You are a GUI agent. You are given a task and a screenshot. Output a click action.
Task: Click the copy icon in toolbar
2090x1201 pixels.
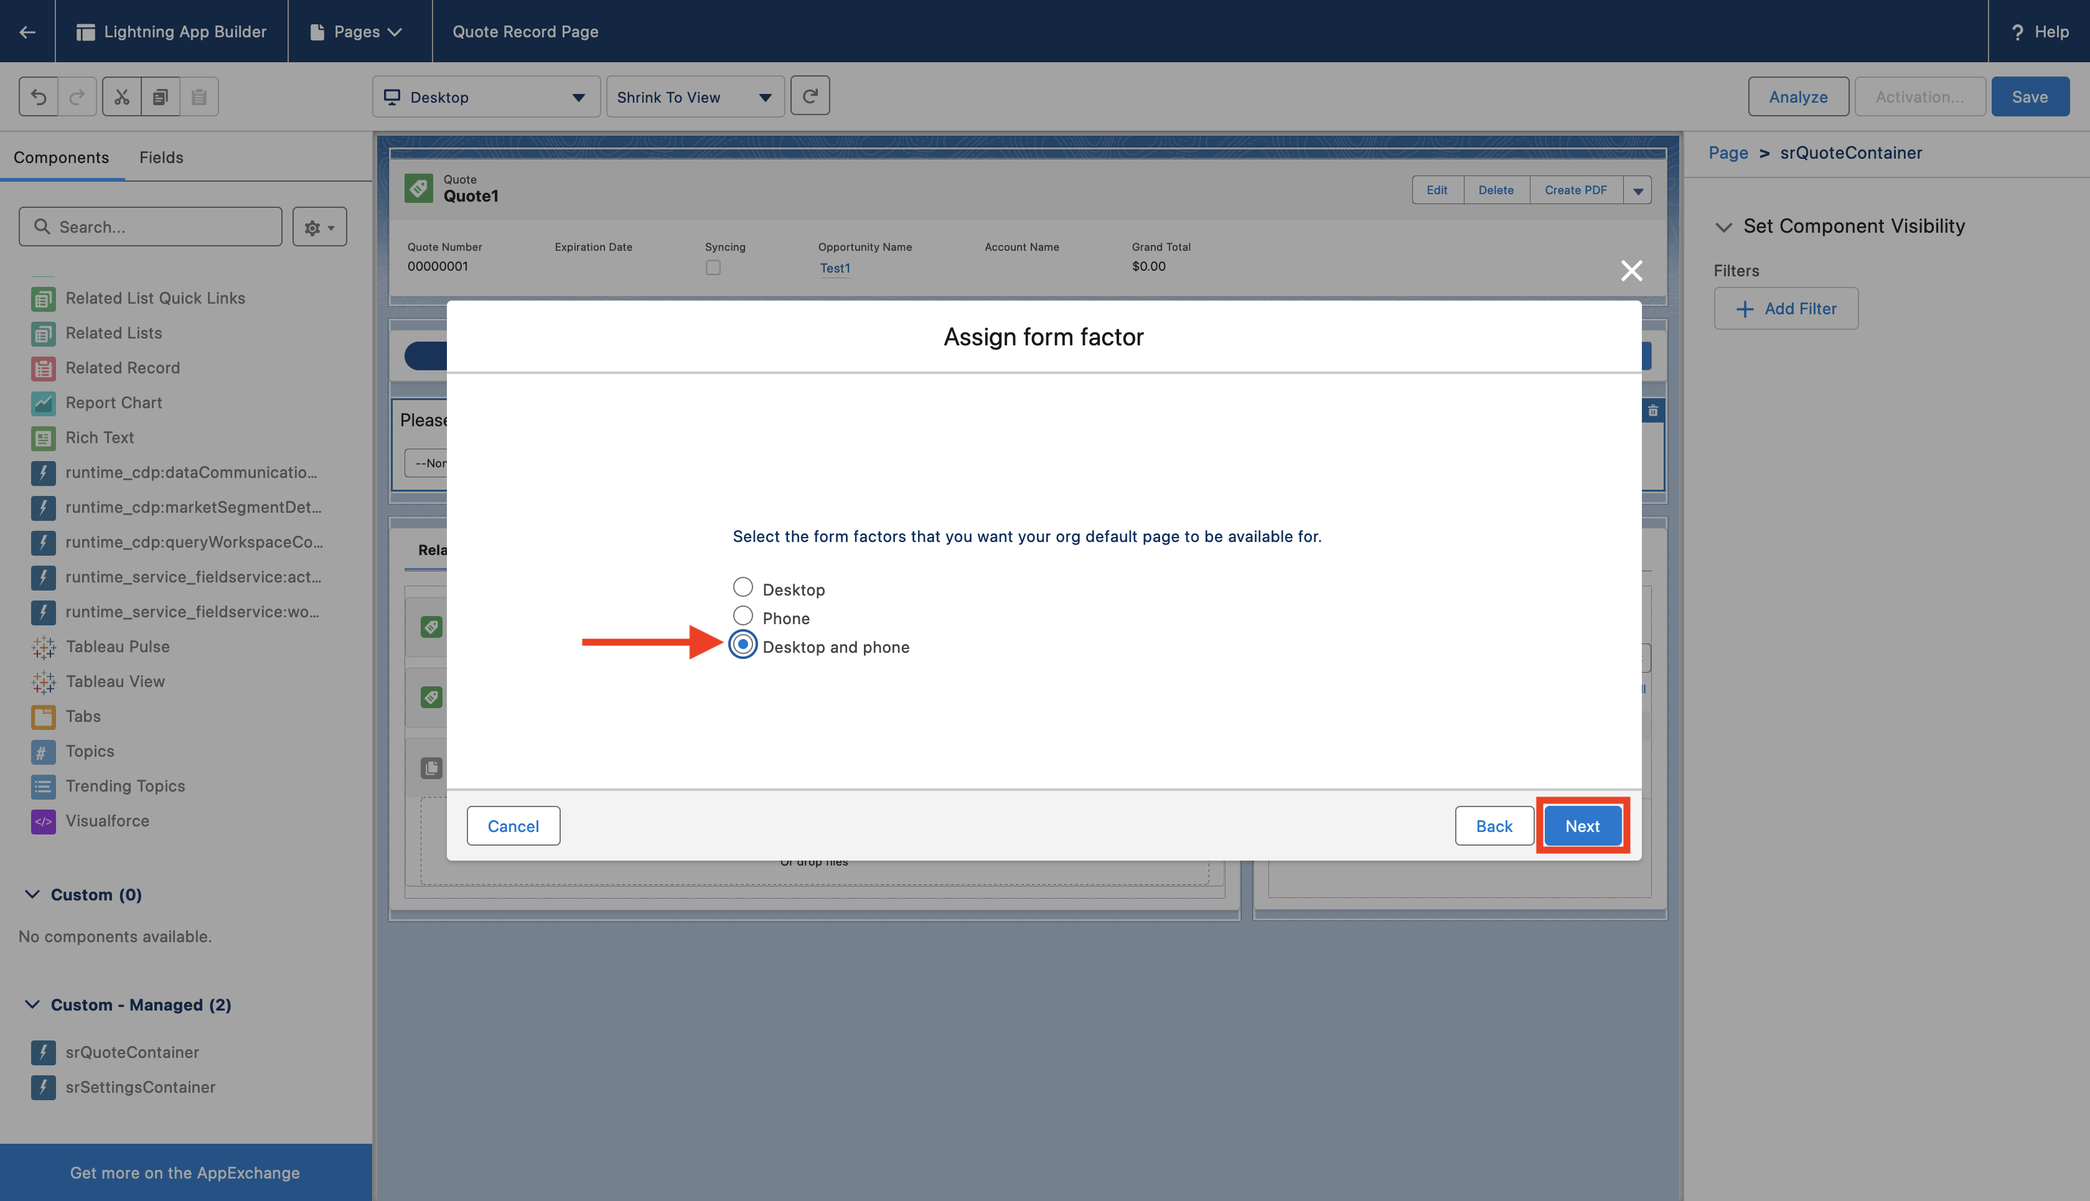click(161, 96)
